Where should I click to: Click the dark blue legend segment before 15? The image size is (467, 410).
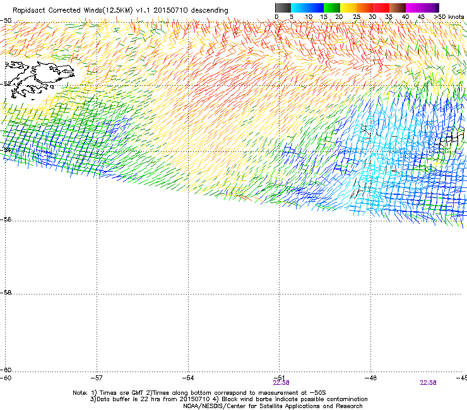[316, 8]
